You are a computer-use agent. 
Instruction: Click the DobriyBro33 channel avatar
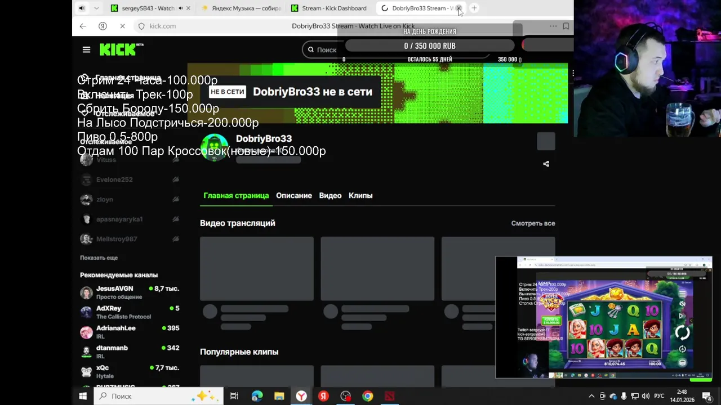click(x=215, y=147)
